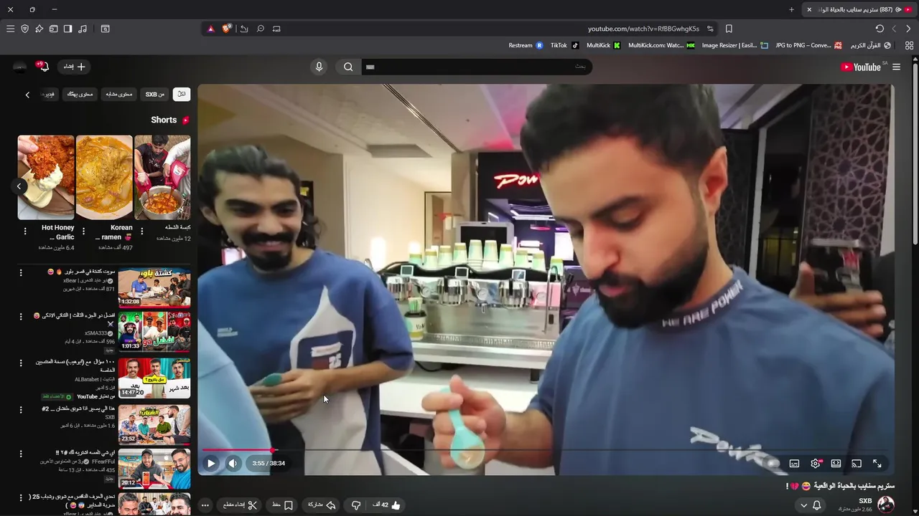Image resolution: width=919 pixels, height=516 pixels.
Task: Open video player settings gear
Action: pyautogui.click(x=816, y=464)
